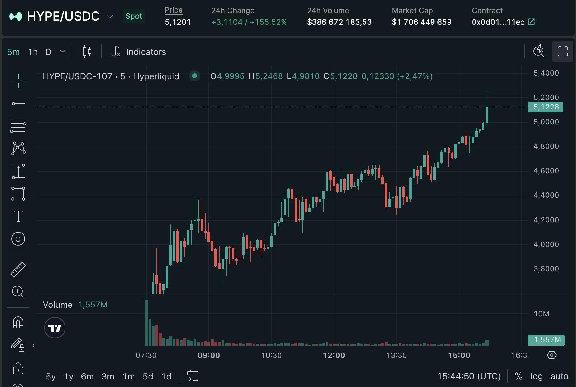Switch to the D daily interval
576x387 pixels.
48,52
